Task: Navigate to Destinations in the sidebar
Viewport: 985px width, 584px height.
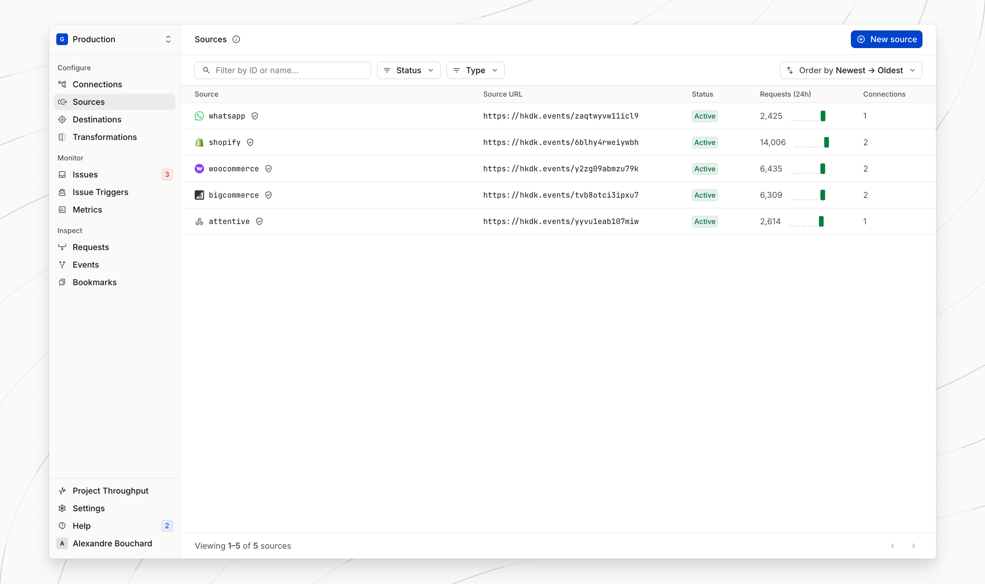Action: (96, 119)
